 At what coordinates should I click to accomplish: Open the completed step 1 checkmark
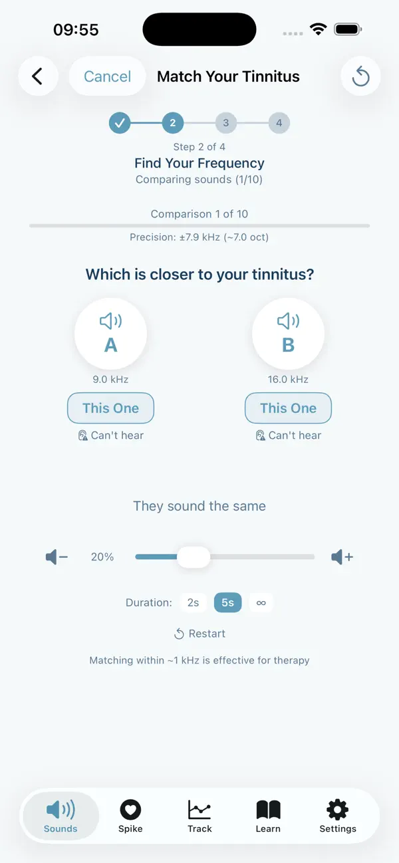tap(120, 123)
